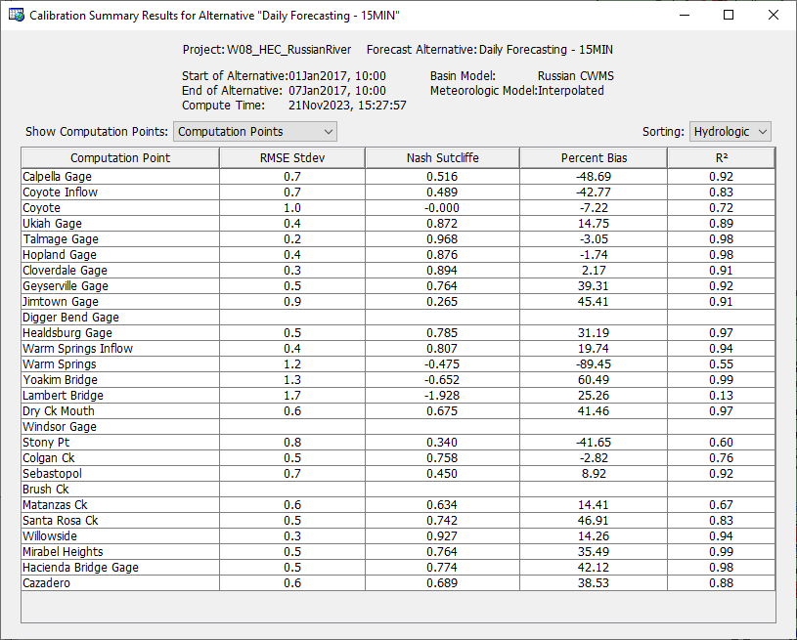This screenshot has height=640, width=797.
Task: Select the Dry Ck Mouth row name
Action: pos(59,411)
